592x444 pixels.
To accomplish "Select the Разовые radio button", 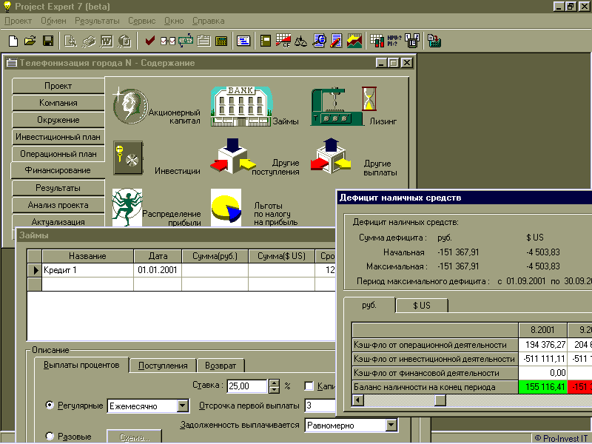I will pyautogui.click(x=50, y=436).
